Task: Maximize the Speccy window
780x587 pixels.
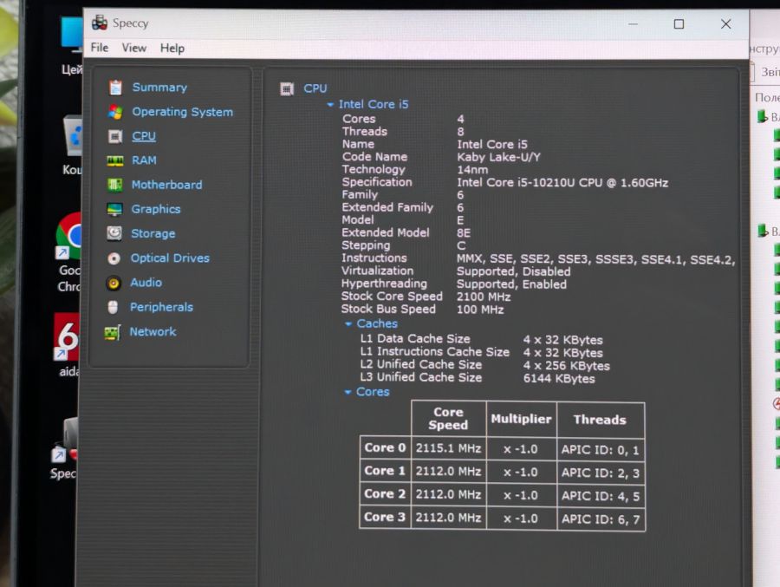Action: click(x=679, y=24)
